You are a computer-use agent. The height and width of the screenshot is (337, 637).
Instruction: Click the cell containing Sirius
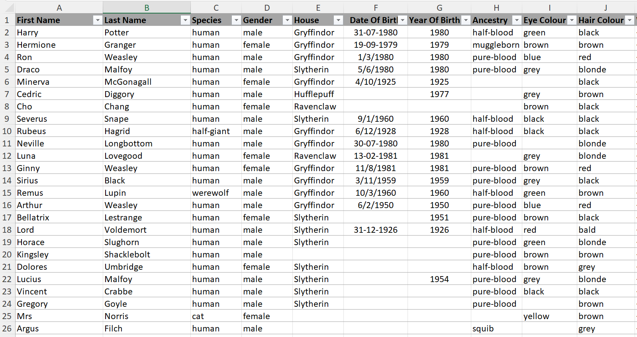(59, 181)
